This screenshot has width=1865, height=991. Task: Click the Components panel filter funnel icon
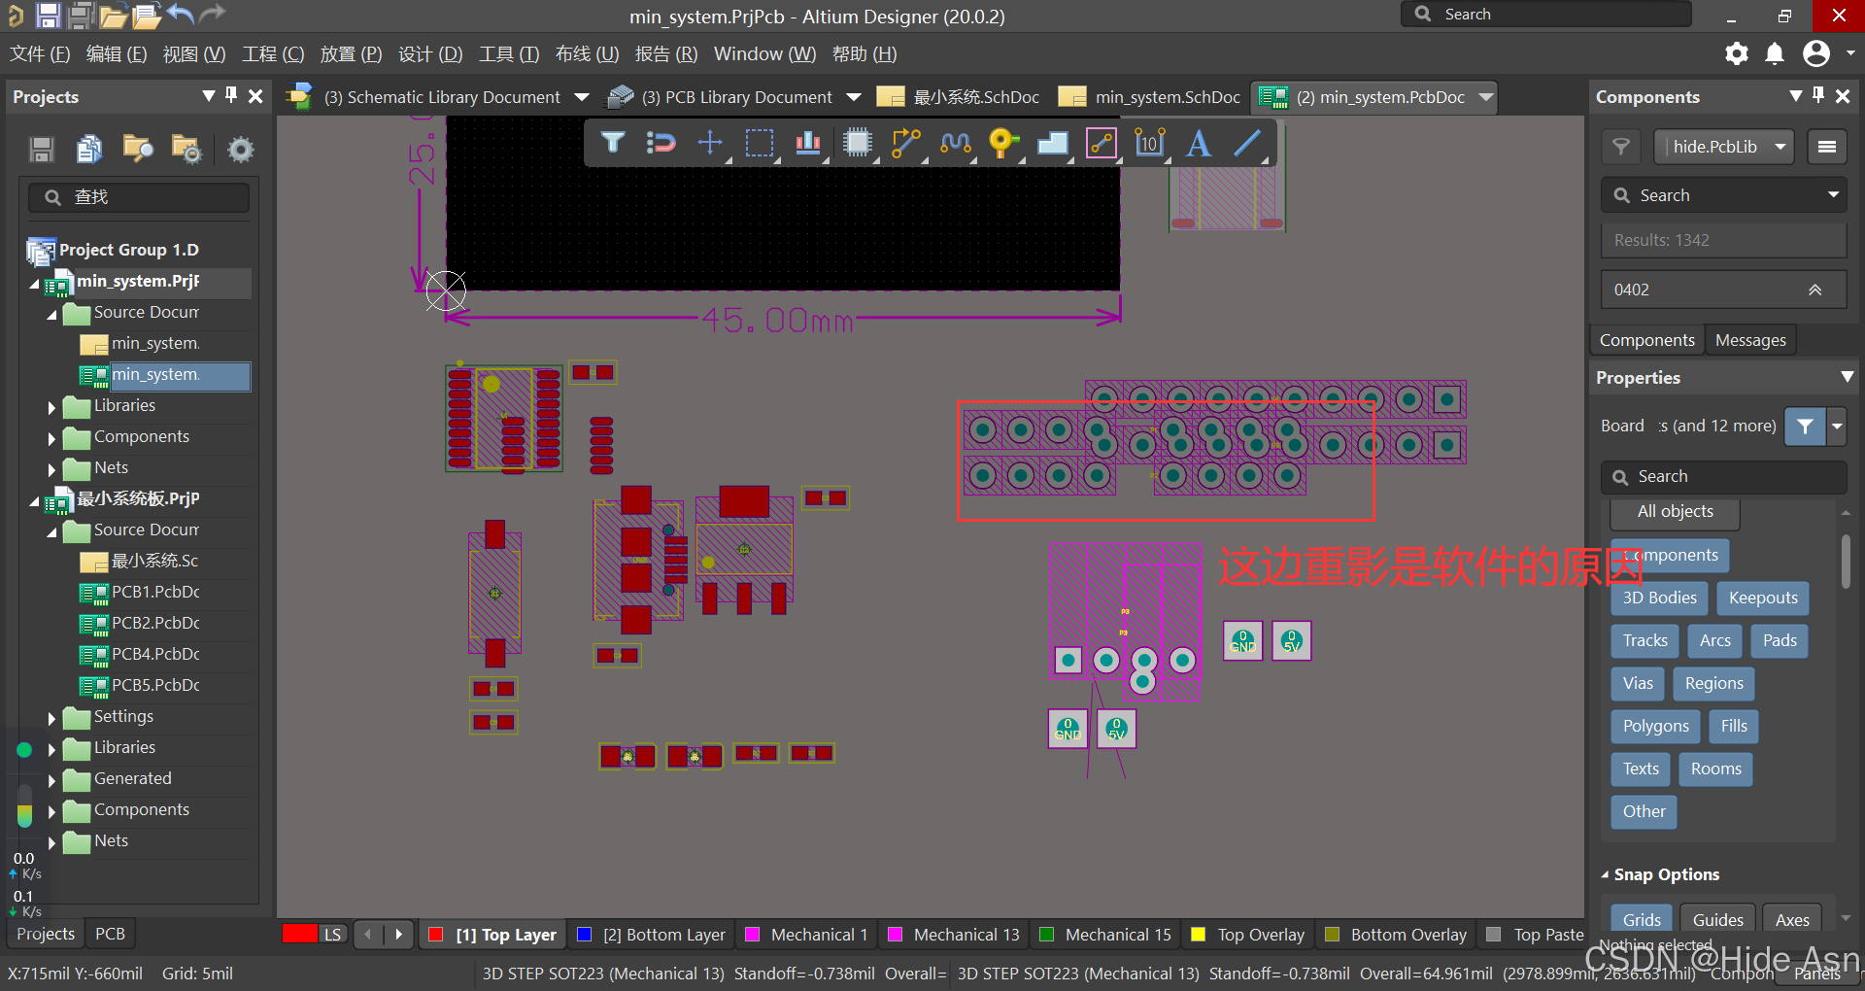[x=1621, y=147]
